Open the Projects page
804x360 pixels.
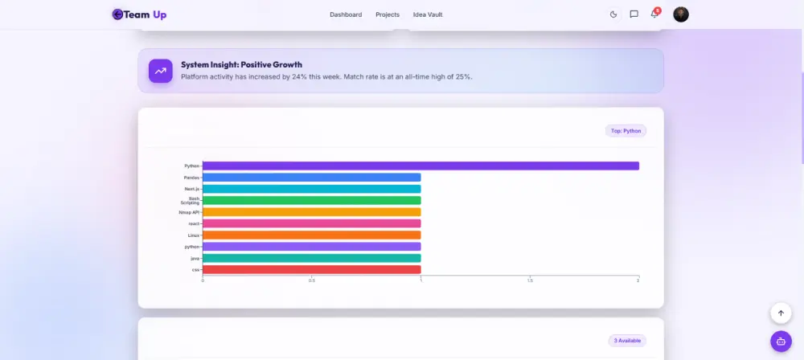[x=388, y=15]
